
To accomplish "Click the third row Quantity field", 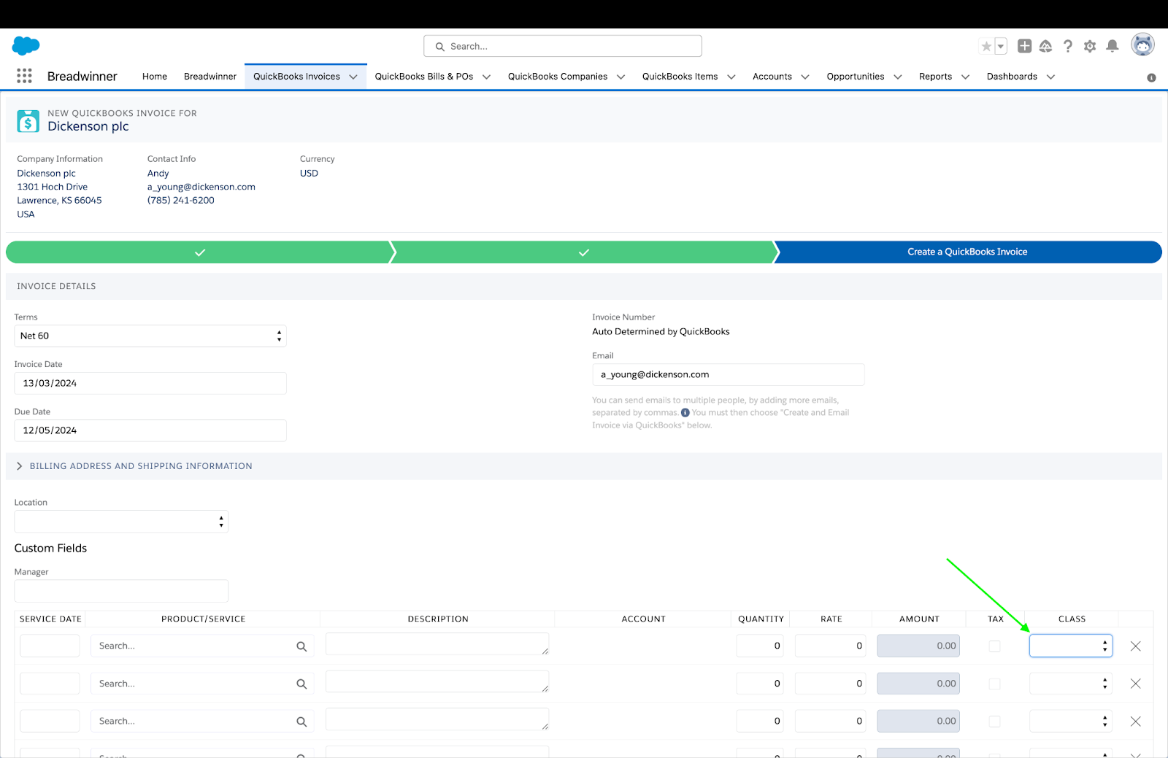I will 760,722.
